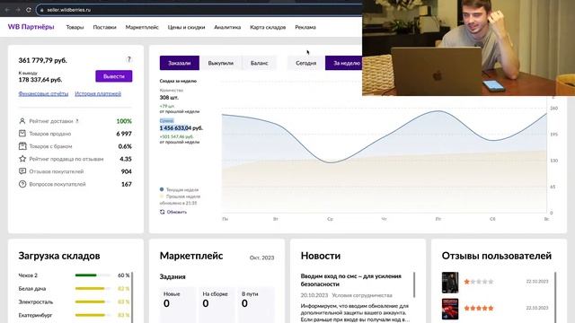Open the Поставки menu
Viewport: 575px width, 323px height.
(104, 27)
